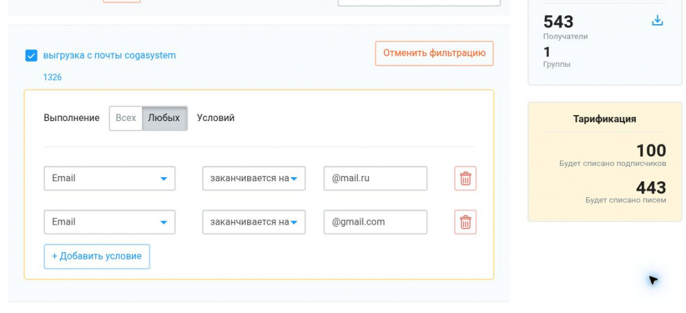Select the 'Всех' conditions toggle option
Viewport: 686px width, 313px height.
coord(125,118)
